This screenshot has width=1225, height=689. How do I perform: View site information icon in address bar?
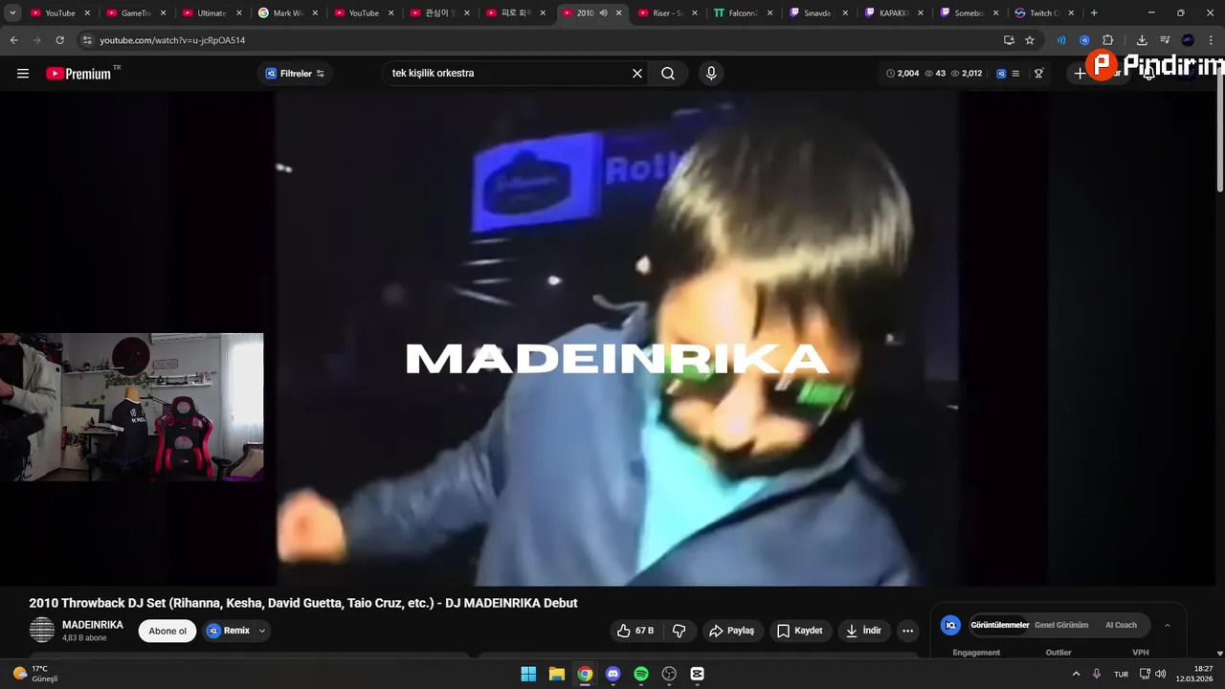pos(87,40)
